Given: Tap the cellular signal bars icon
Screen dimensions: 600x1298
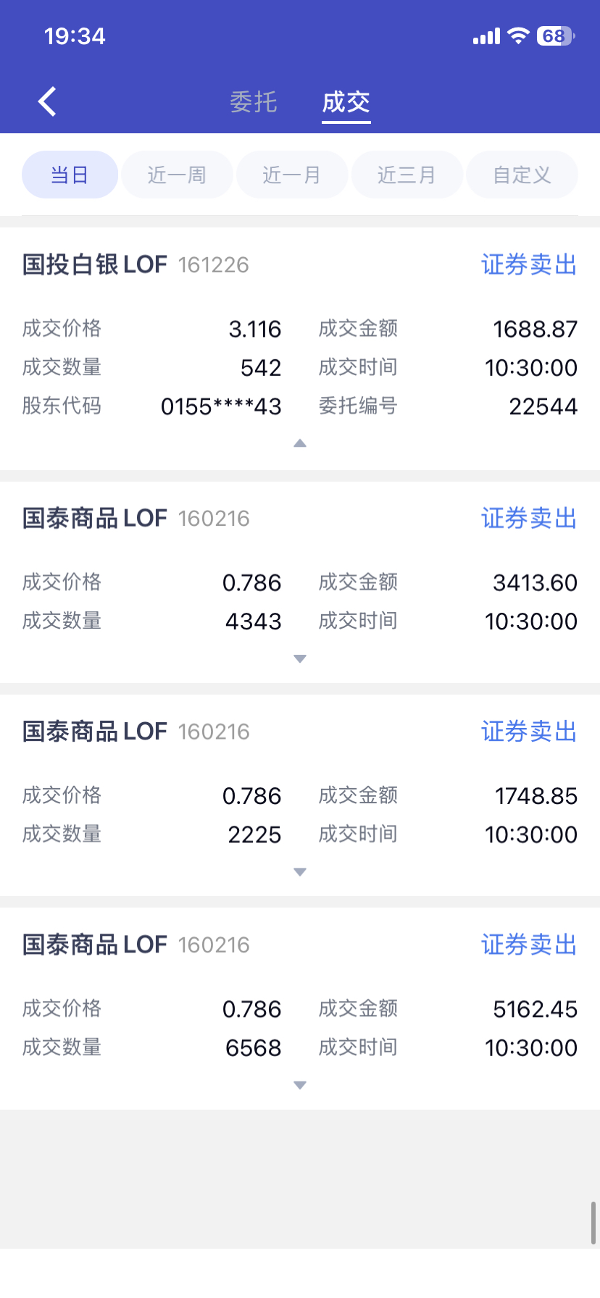Looking at the screenshot, I should (x=486, y=36).
